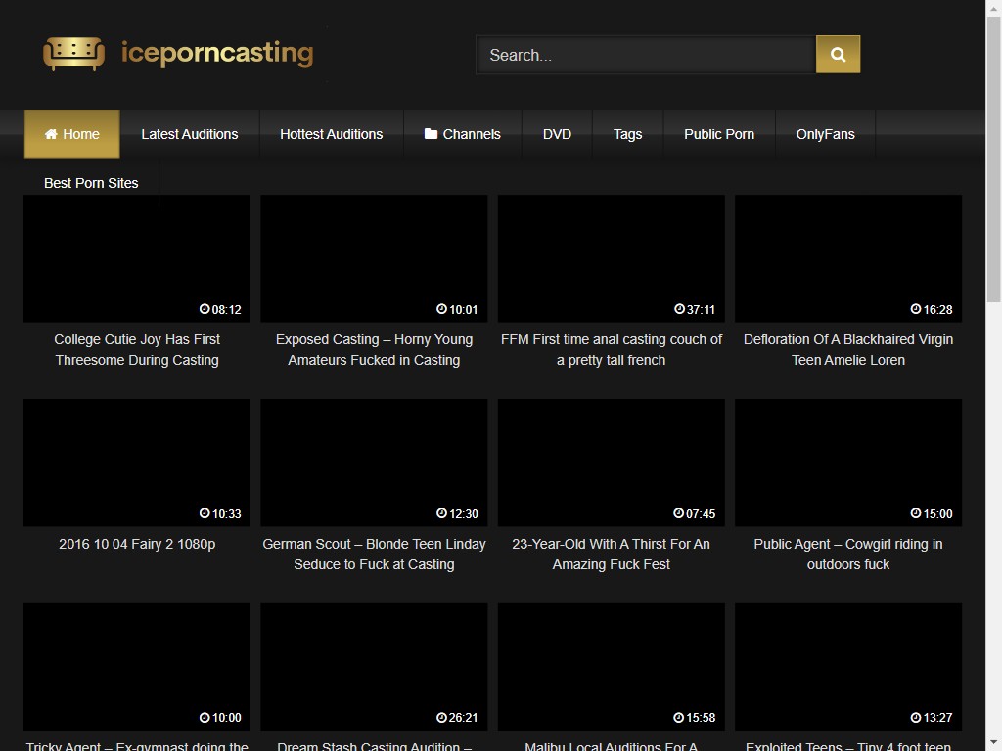This screenshot has width=1002, height=751.
Task: Open the thumbnail with 10:33 duration
Action: click(x=137, y=463)
